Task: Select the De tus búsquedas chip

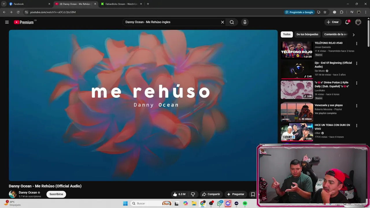Action: point(307,34)
